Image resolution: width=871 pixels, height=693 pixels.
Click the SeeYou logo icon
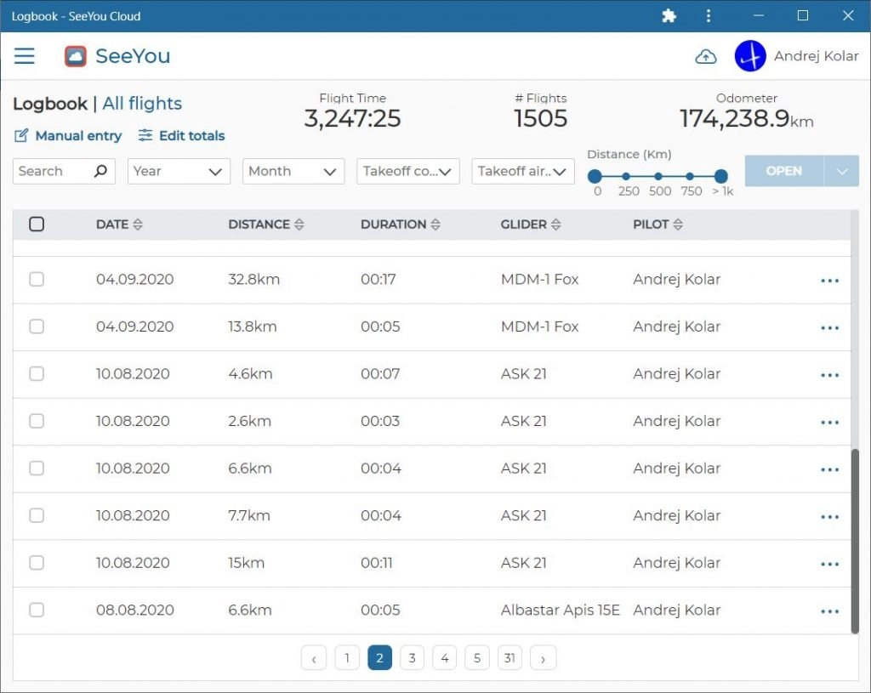point(76,56)
